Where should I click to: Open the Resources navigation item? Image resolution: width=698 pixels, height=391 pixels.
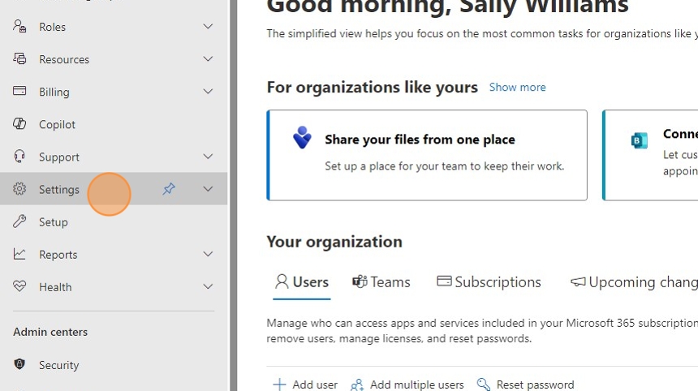114,58
